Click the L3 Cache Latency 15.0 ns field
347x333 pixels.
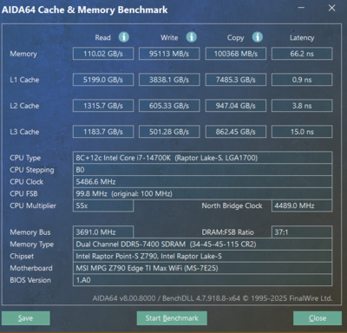click(302, 132)
